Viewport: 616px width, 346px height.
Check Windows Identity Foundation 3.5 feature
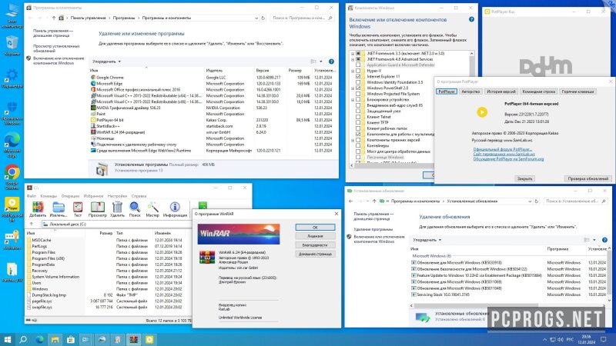[x=358, y=82]
